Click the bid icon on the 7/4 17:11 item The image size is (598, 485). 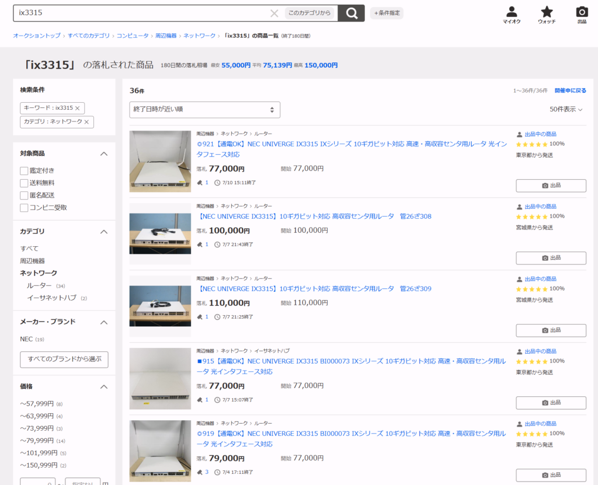[x=200, y=472]
